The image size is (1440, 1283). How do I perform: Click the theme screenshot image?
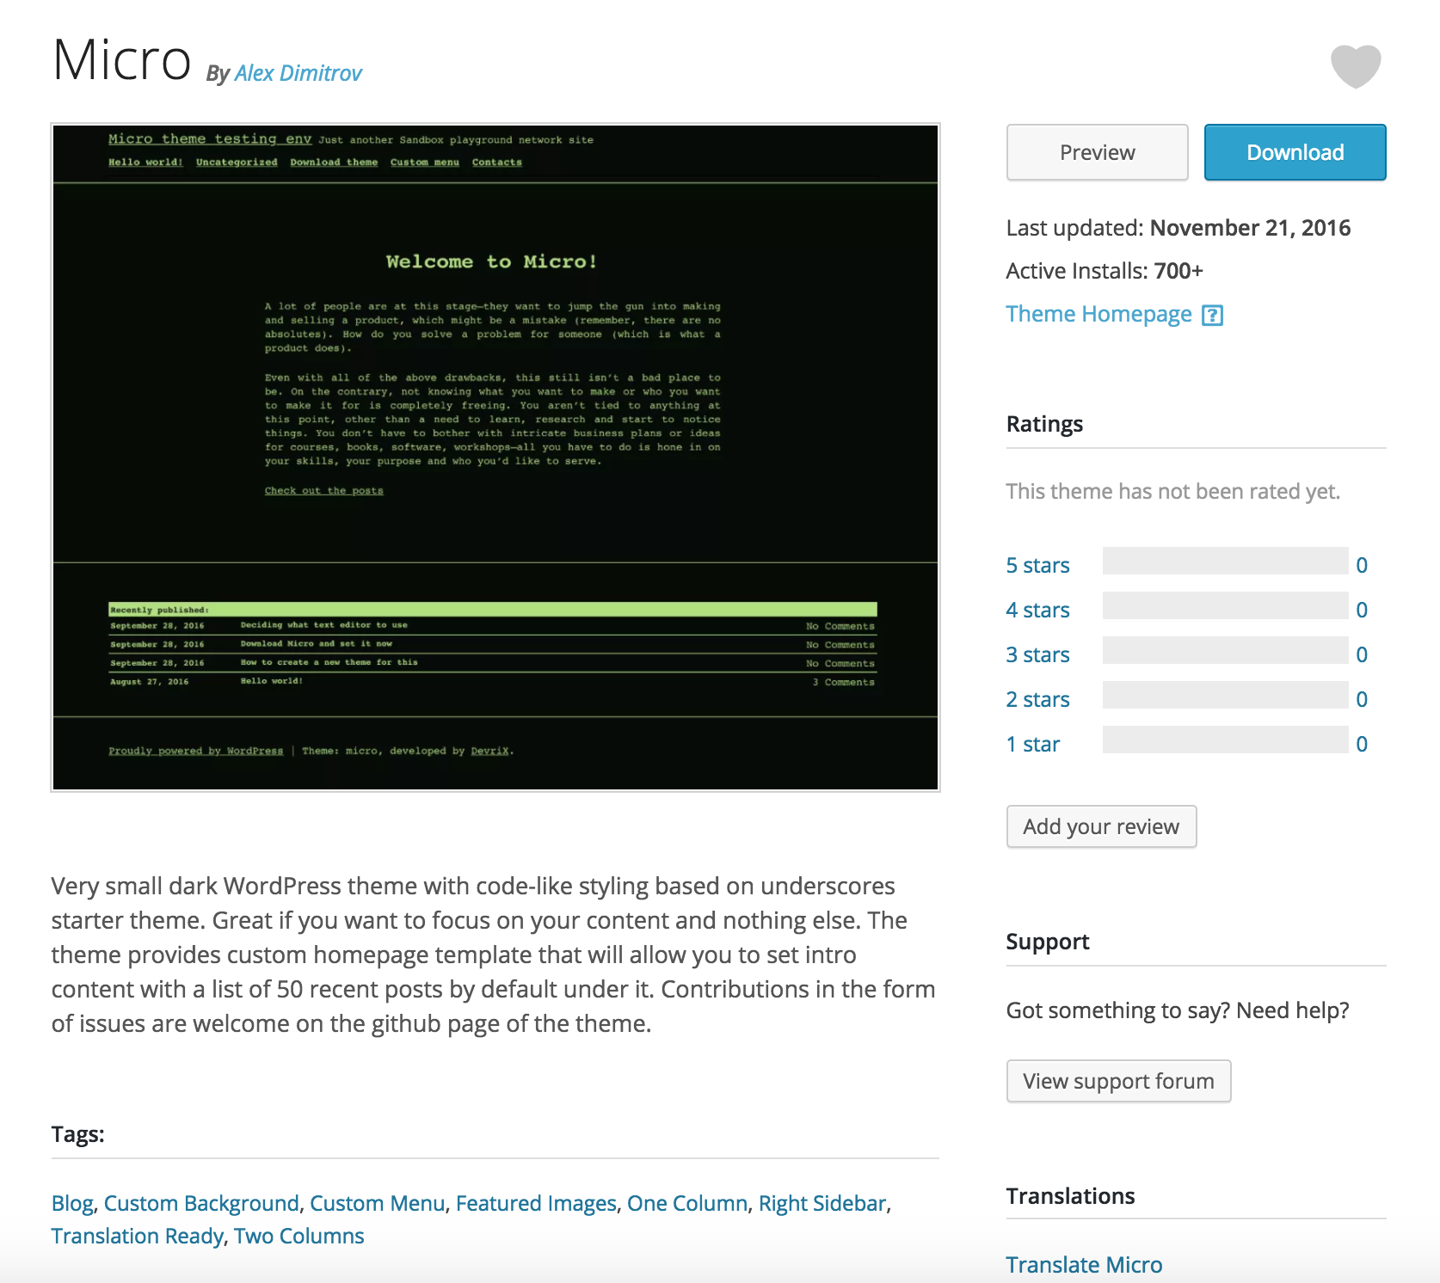tap(495, 457)
